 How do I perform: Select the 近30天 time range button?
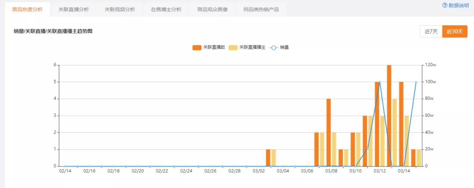click(455, 32)
